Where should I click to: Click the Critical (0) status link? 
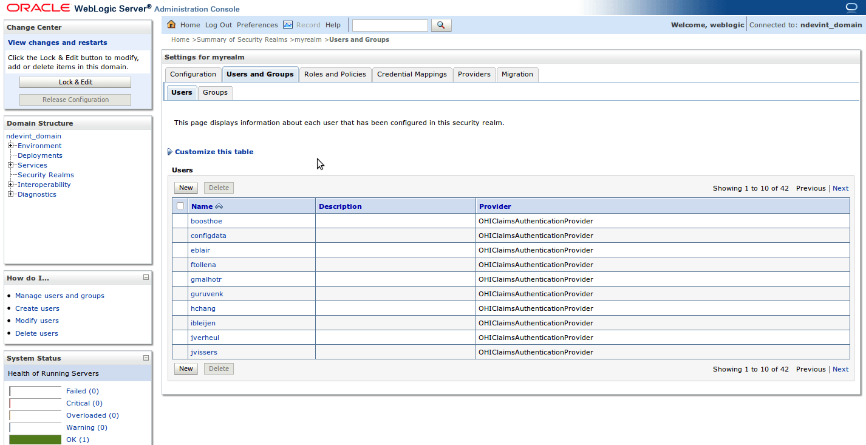coord(84,403)
